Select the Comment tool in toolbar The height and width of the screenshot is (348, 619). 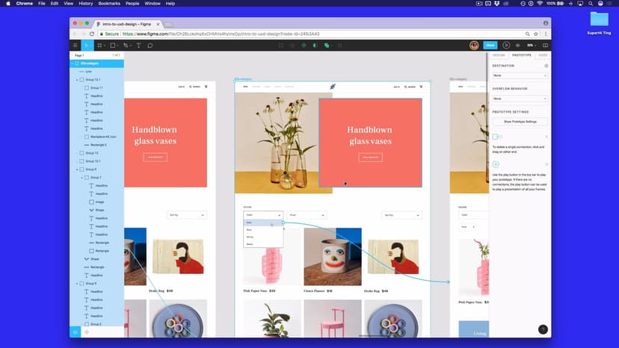150,46
